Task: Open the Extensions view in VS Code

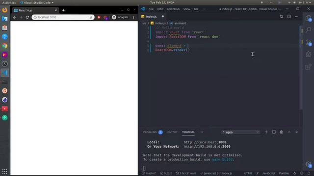Action: click(309, 66)
